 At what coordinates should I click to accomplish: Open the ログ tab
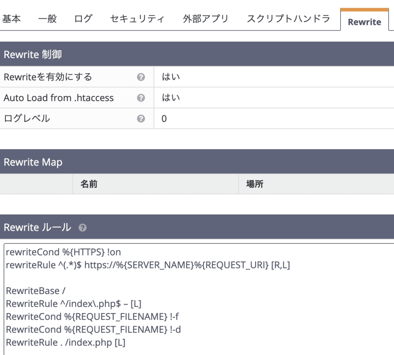(83, 19)
